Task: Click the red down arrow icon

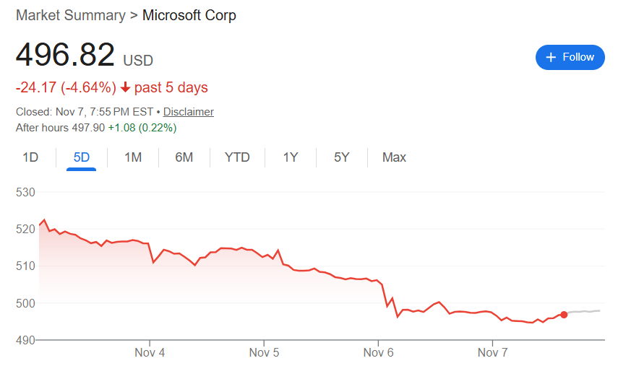Action: [x=125, y=88]
